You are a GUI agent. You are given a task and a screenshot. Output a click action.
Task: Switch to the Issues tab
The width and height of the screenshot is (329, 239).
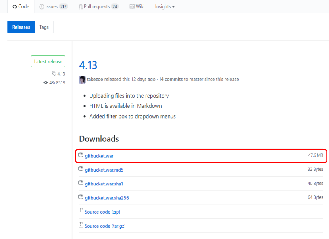(x=54, y=6)
